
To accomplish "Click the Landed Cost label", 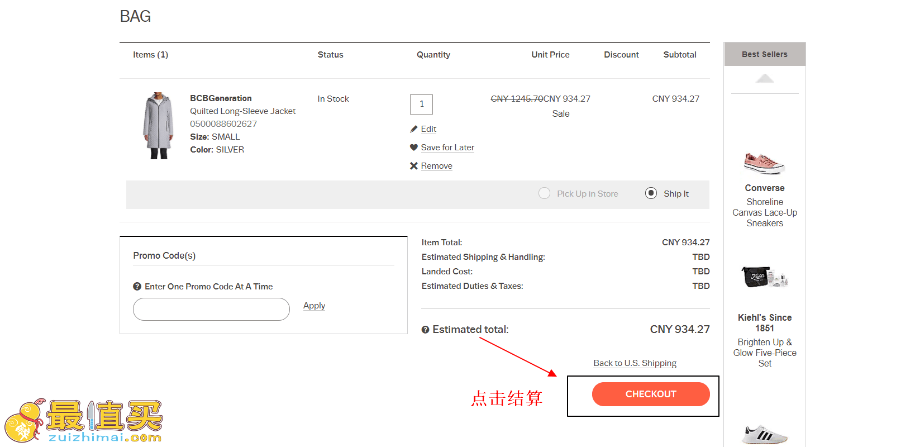I will click(x=447, y=272).
